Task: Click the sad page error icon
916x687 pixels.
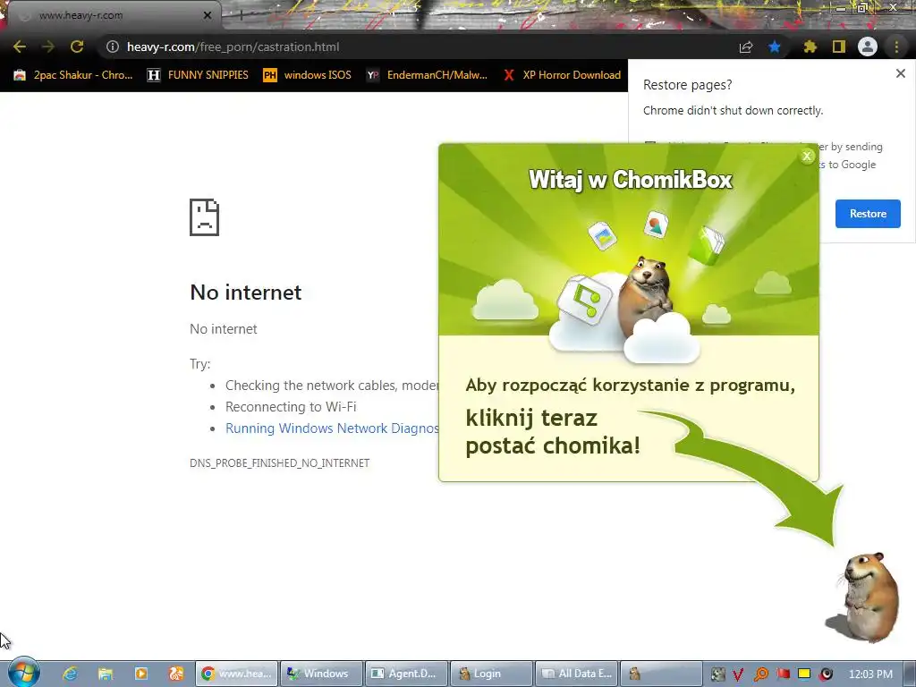Action: [205, 217]
